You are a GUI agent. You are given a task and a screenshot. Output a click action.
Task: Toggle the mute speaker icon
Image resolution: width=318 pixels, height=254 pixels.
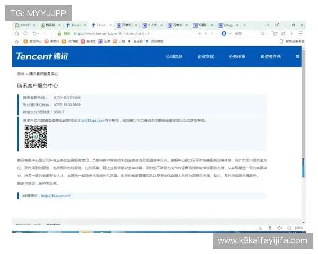[280, 228]
